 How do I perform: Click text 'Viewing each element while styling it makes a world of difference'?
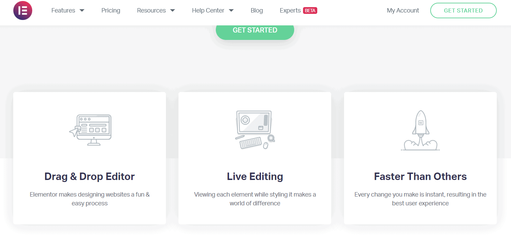(x=255, y=199)
